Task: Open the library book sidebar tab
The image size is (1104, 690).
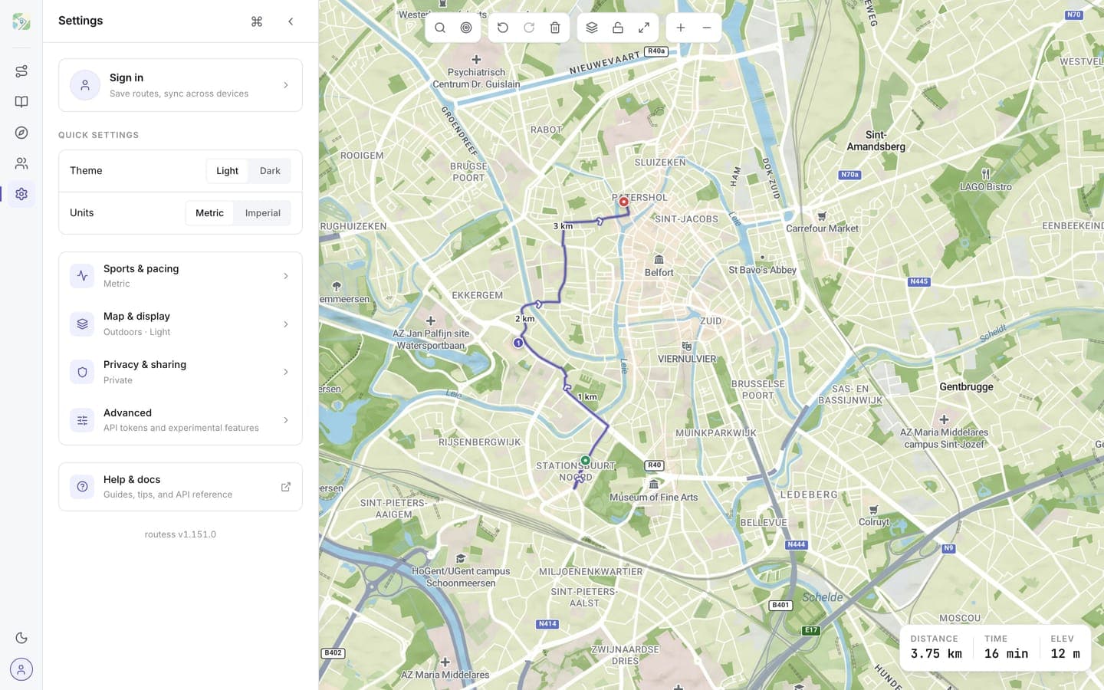Action: coord(21,102)
